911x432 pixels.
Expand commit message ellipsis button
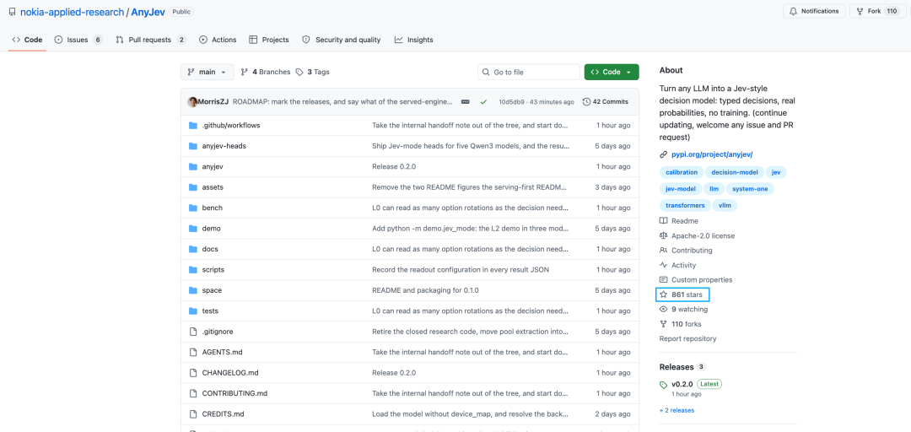click(466, 102)
